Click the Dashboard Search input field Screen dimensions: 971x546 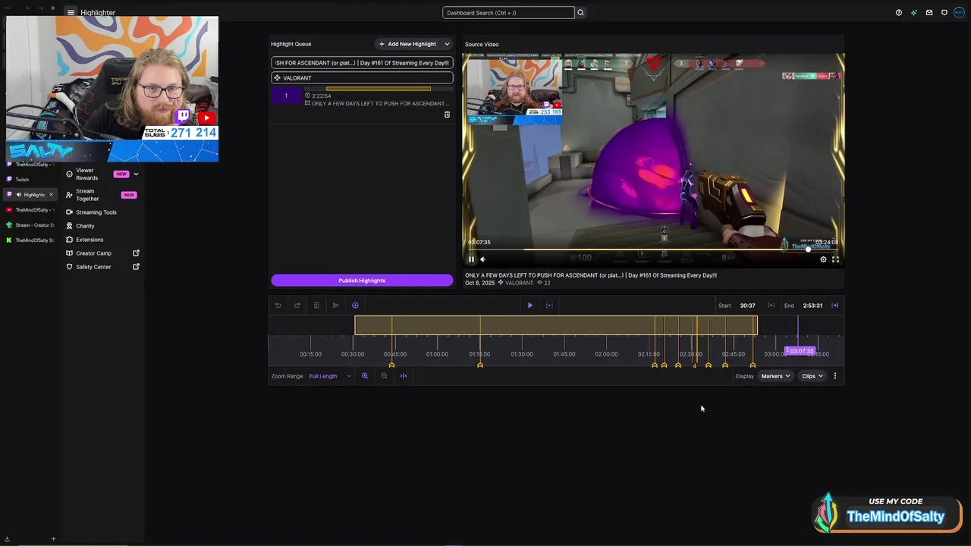coord(508,12)
